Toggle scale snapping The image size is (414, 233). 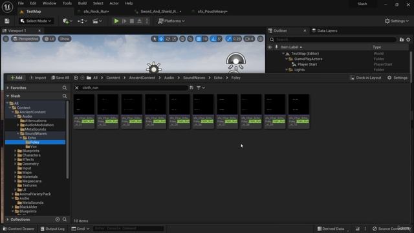pos(229,39)
